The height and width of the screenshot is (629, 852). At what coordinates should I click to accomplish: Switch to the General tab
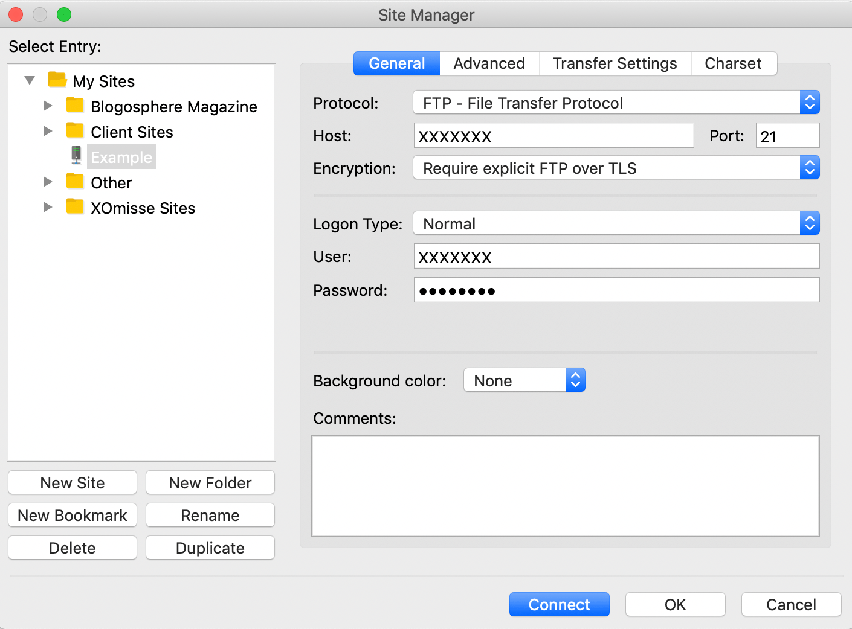[x=396, y=63]
